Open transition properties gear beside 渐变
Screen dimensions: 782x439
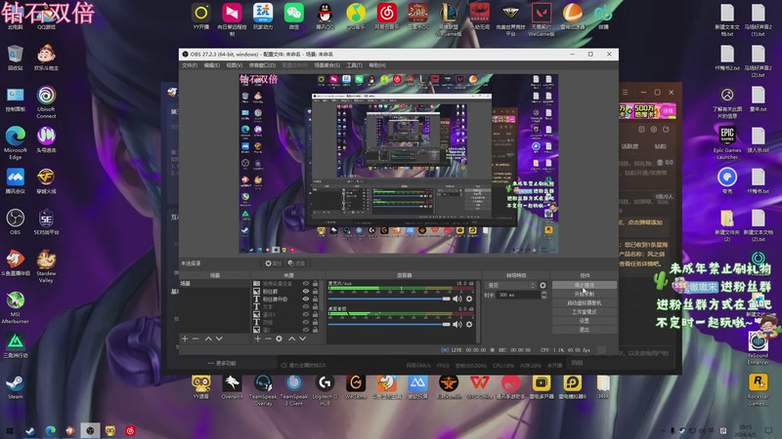point(543,285)
